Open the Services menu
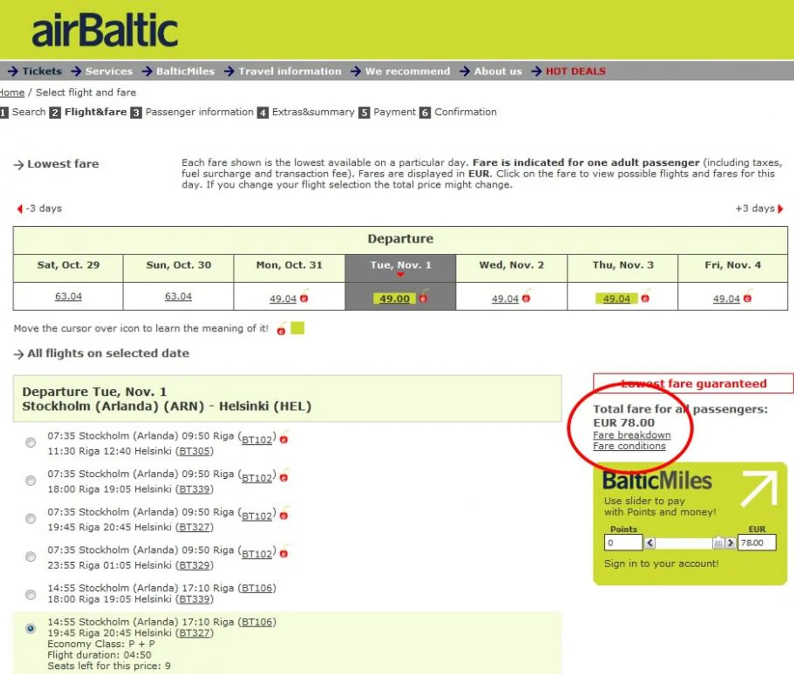The width and height of the screenshot is (794, 674). [x=109, y=71]
